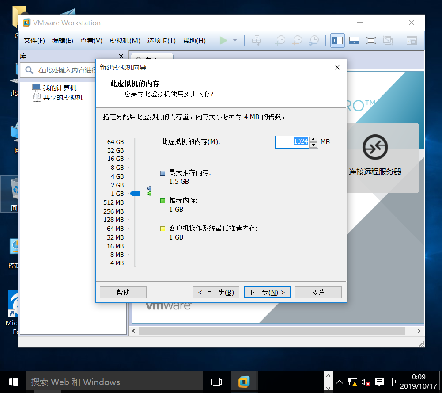Click the 上一步(B) back button
Viewport: 442px width, 393px height.
tap(216, 292)
